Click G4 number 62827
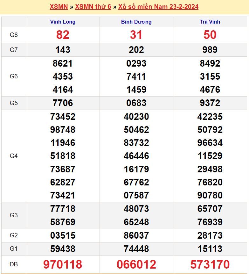Screen dimensions: 249x274 63,182
